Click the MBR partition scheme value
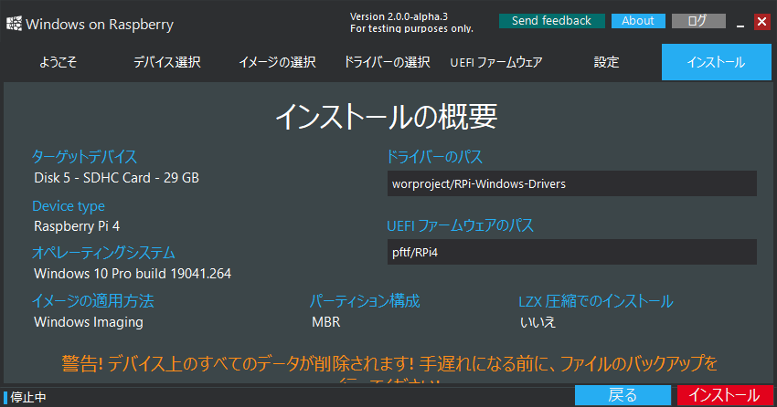 click(x=326, y=322)
